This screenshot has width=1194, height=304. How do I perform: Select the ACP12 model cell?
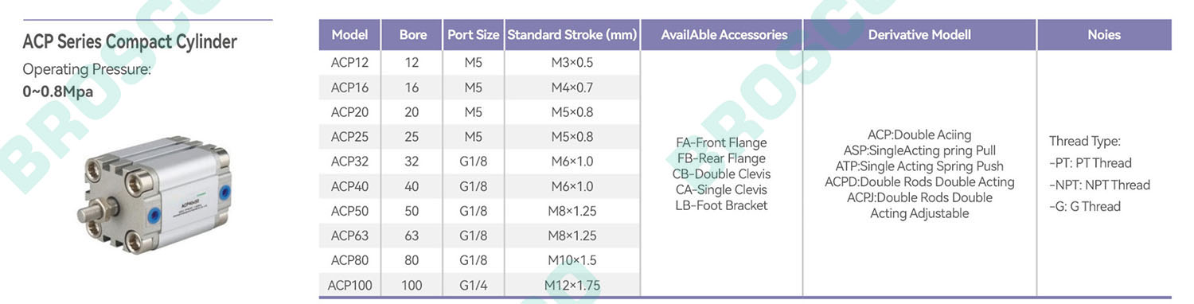click(349, 62)
